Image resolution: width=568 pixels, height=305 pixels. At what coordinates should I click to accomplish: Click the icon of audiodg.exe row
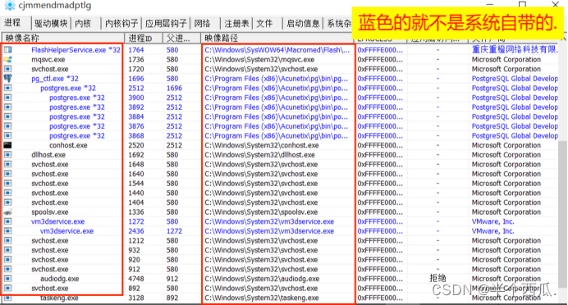(x=7, y=279)
